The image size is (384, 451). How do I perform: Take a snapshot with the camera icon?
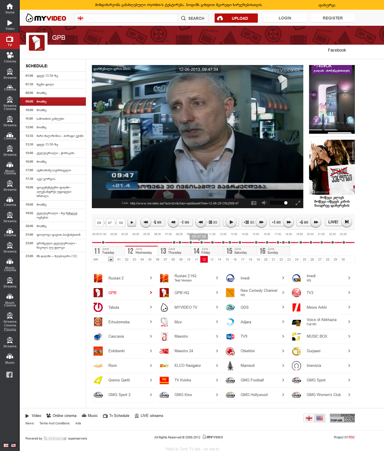pos(254,203)
